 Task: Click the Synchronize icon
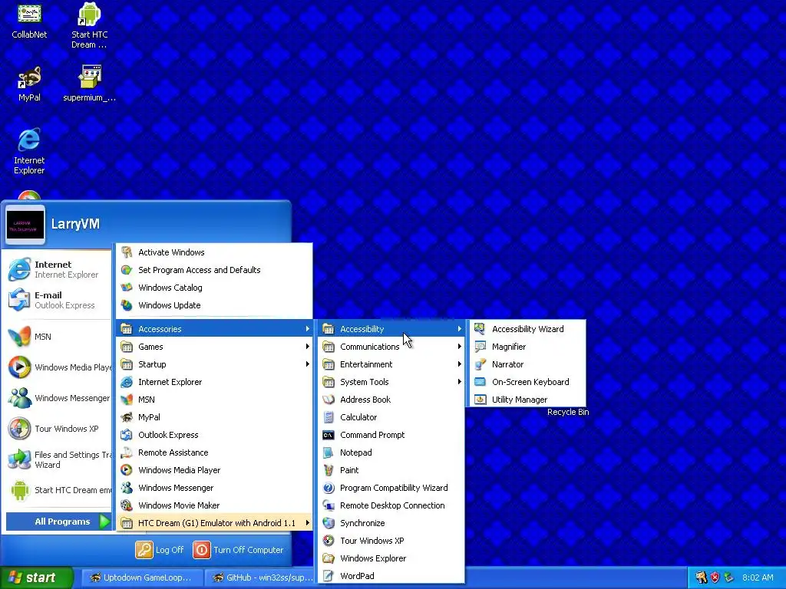(329, 523)
